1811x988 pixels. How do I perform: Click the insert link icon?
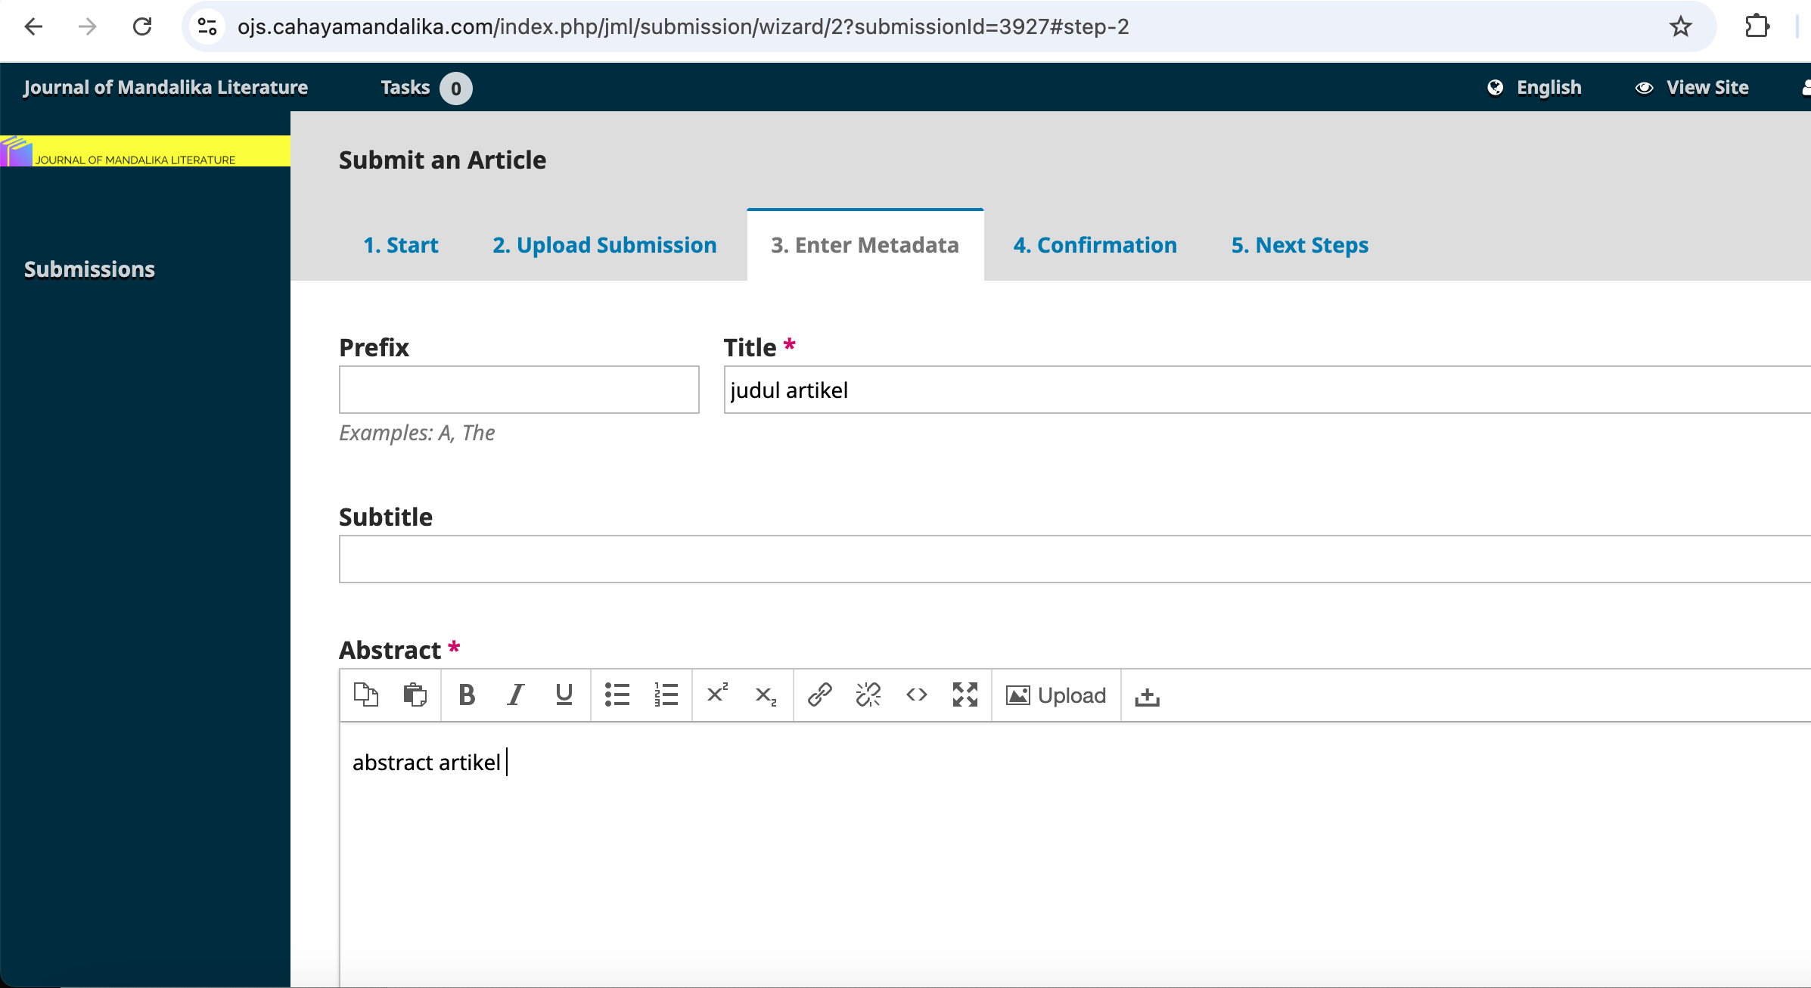pyautogui.click(x=819, y=694)
